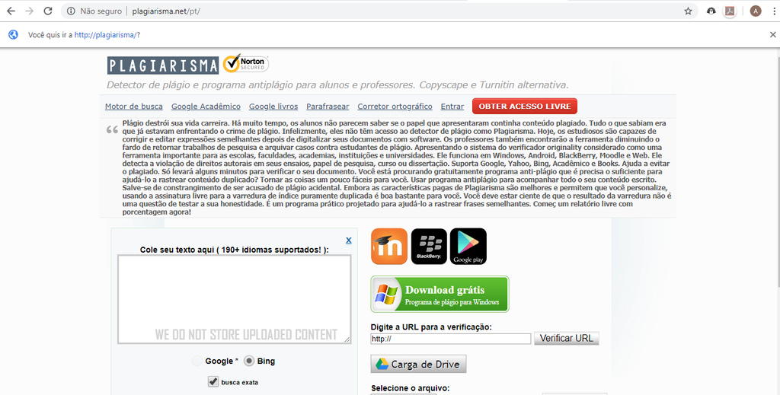Viewport: 780px width, 395px height.
Task: Click OBTER ACESSO LIVRE button
Action: 525,107
